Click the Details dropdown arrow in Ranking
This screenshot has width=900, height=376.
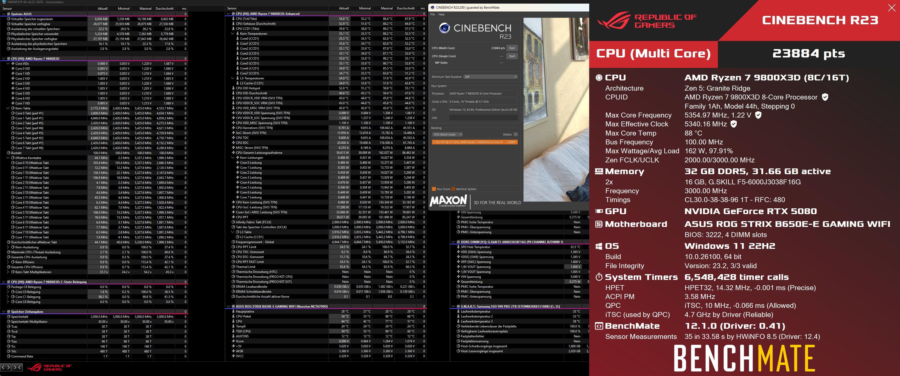[515, 134]
